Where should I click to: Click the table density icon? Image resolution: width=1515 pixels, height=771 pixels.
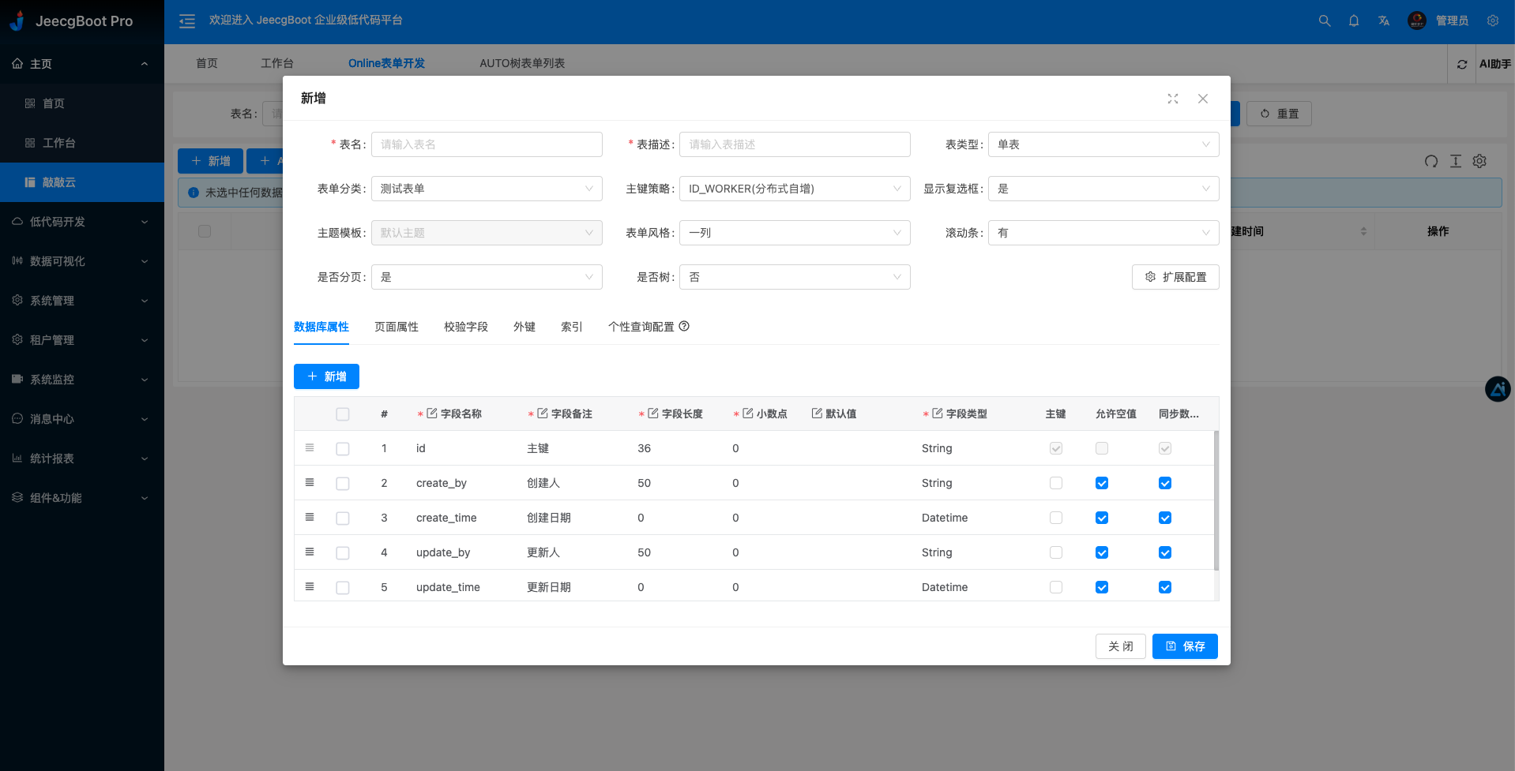click(x=1456, y=161)
